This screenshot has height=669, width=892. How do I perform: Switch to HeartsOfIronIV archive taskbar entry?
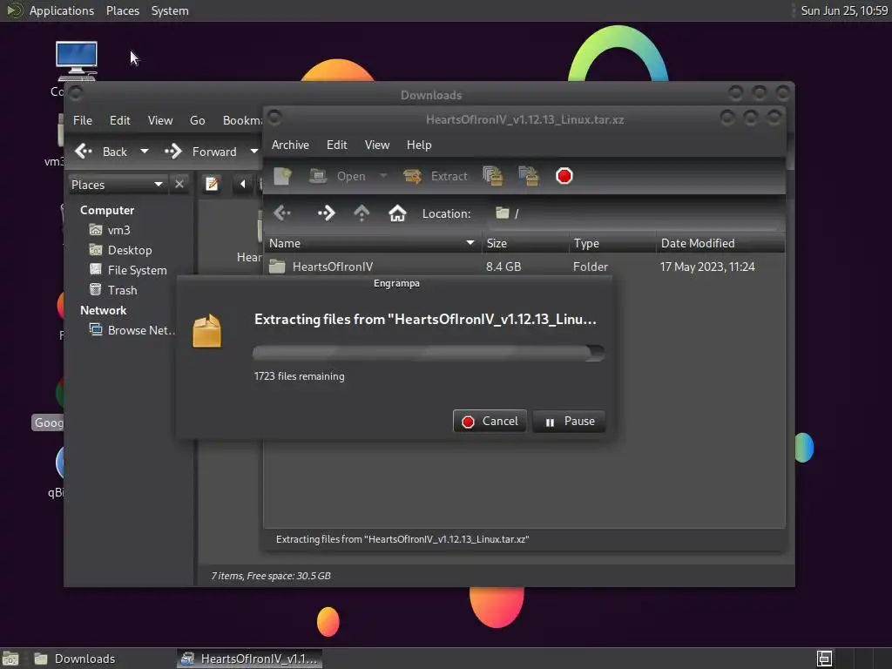coord(249,659)
